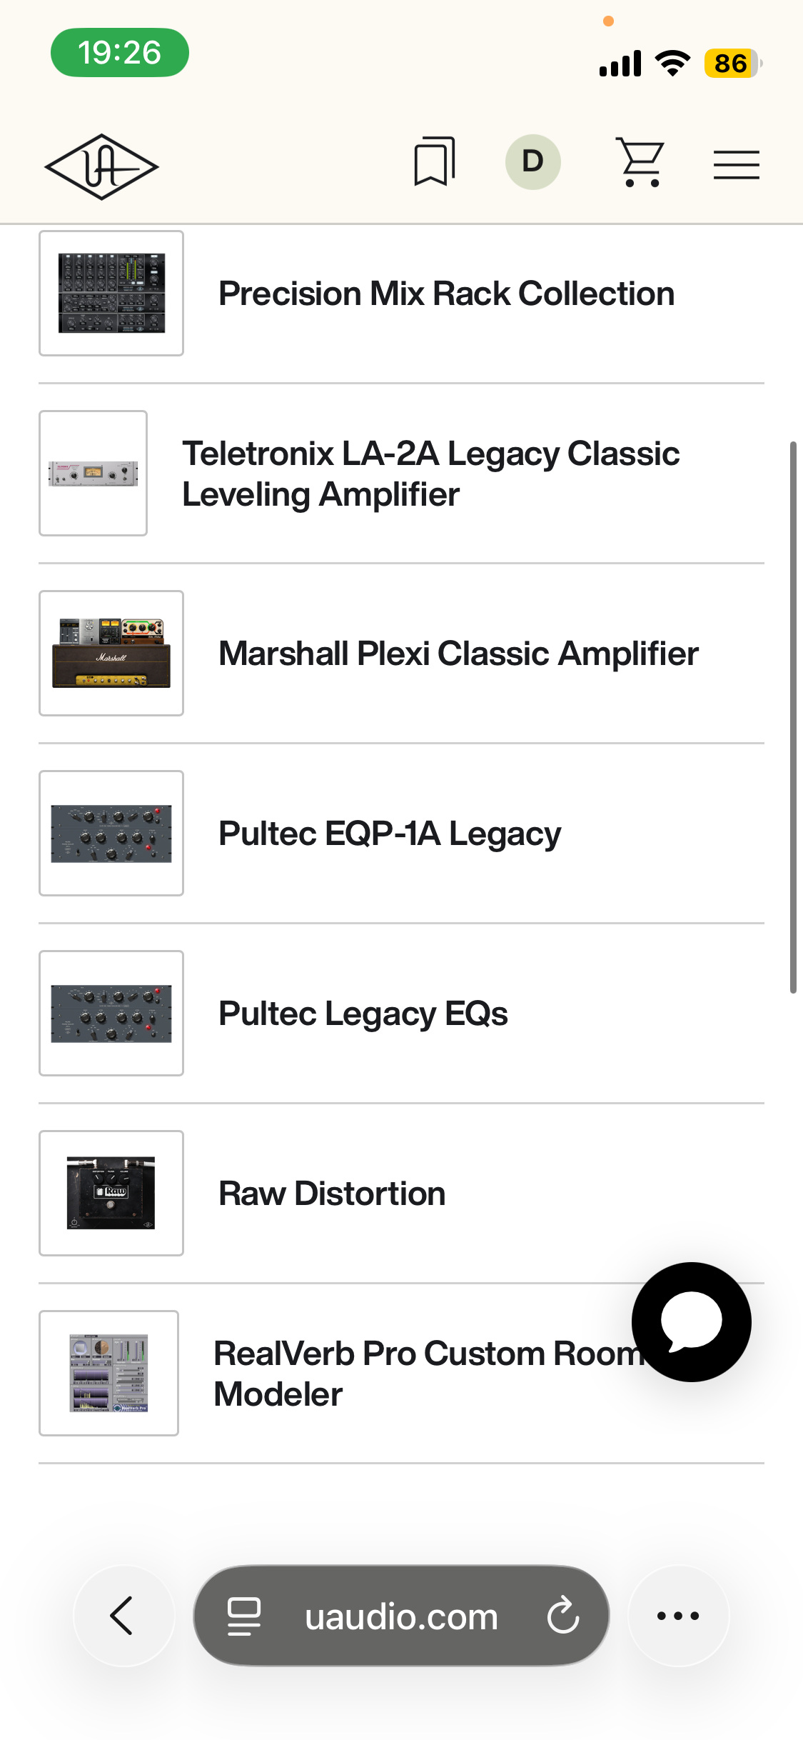Open the saved bookmarks icon
The width and height of the screenshot is (803, 1740).
[x=434, y=161]
